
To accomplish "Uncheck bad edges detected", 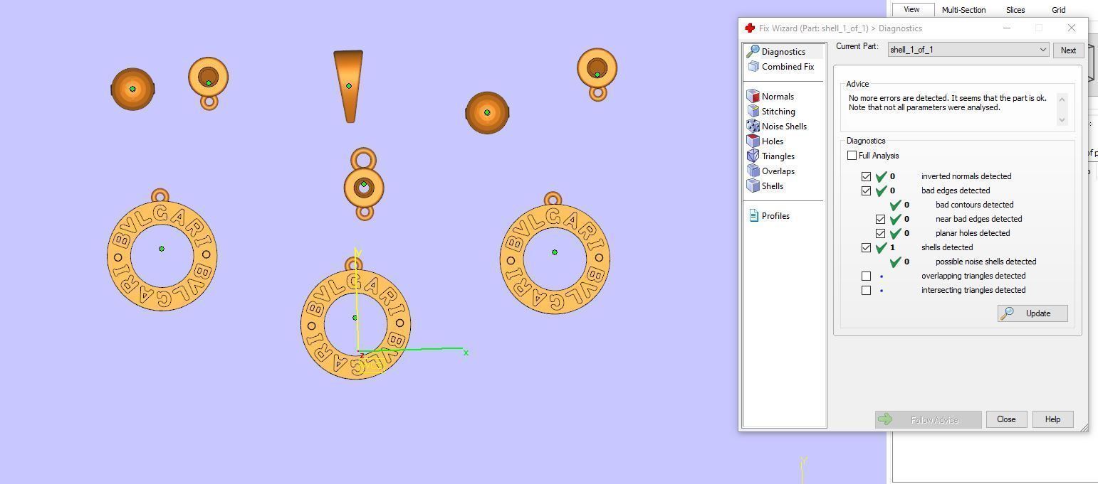I will tap(866, 190).
